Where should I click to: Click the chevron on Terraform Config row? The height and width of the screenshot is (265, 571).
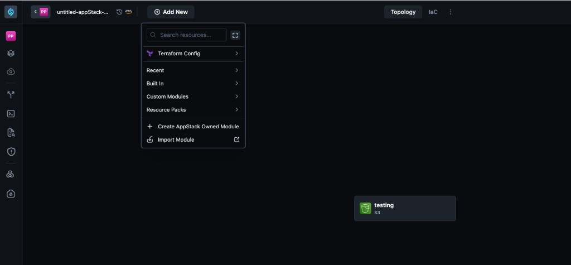point(236,54)
